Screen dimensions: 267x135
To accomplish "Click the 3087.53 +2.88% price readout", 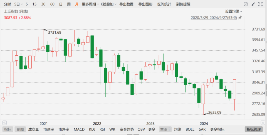I will pos(17,18).
